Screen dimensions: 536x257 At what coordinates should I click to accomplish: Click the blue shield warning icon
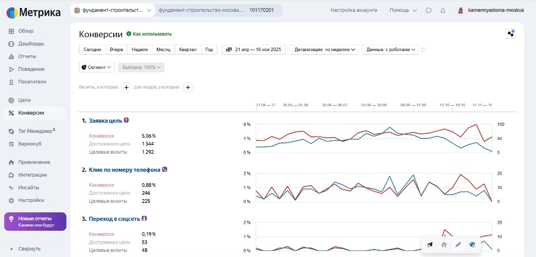tap(472, 245)
